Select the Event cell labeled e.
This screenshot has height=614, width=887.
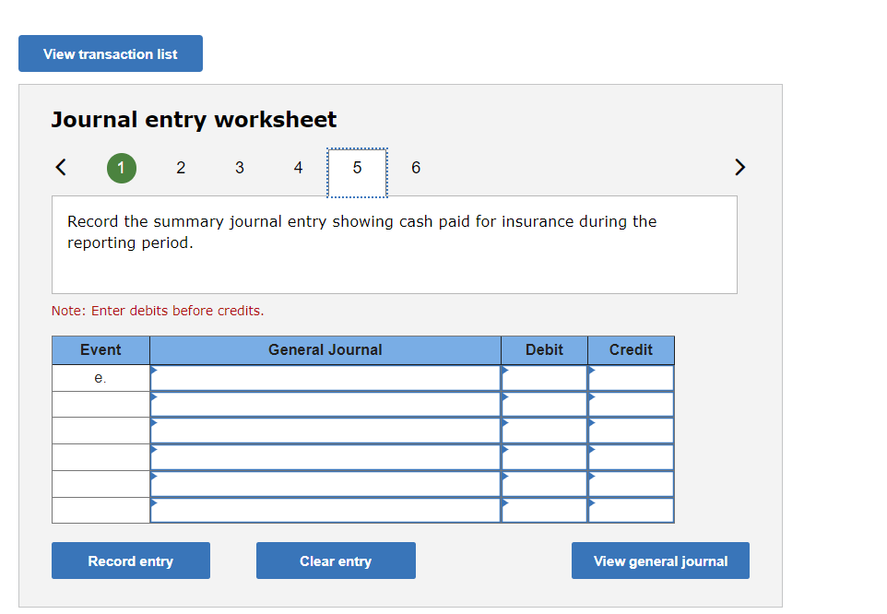[101, 376]
